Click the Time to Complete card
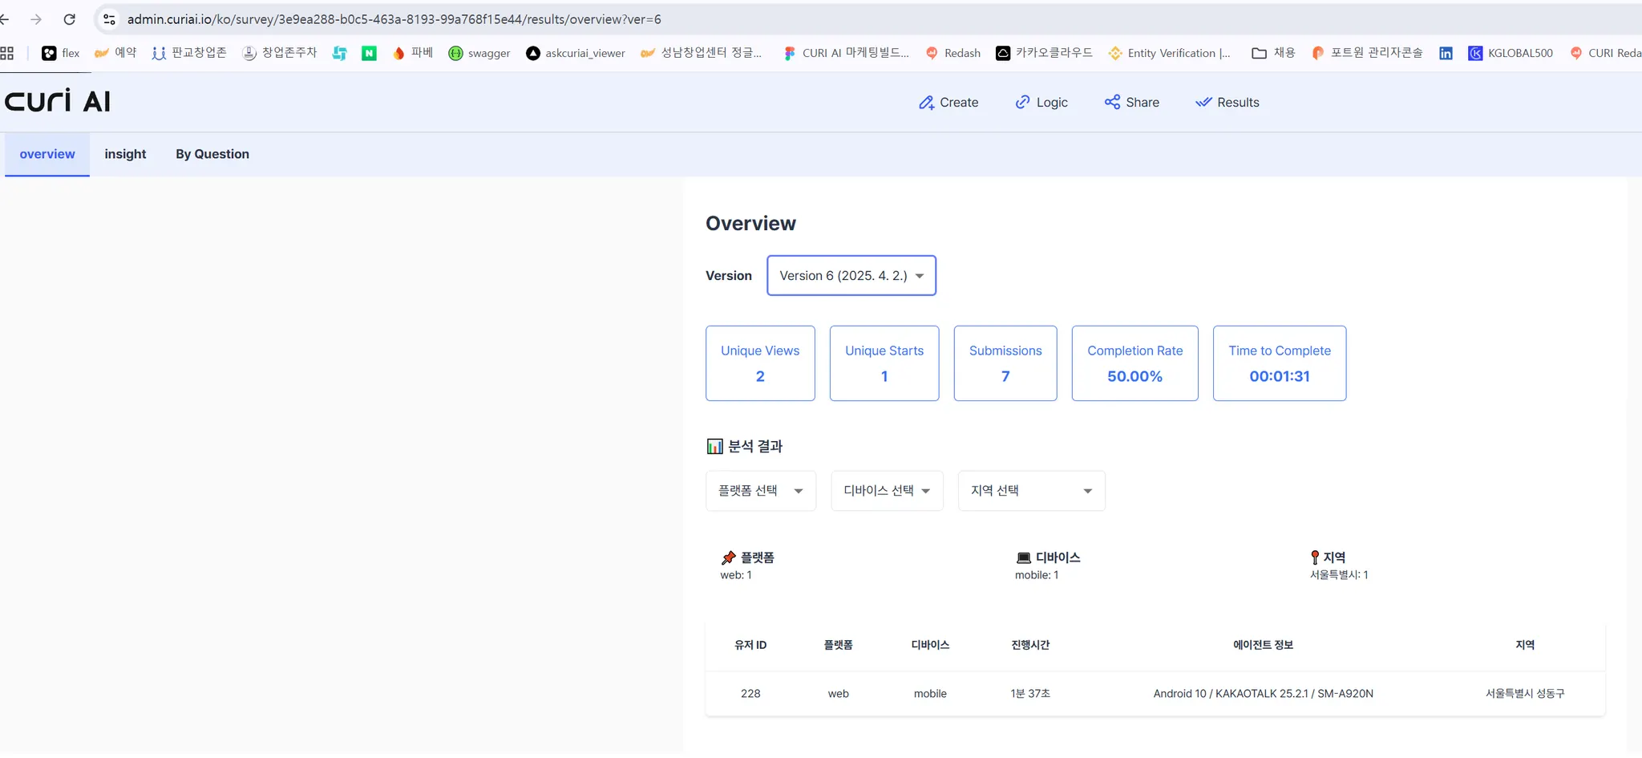1642x758 pixels. 1280,363
